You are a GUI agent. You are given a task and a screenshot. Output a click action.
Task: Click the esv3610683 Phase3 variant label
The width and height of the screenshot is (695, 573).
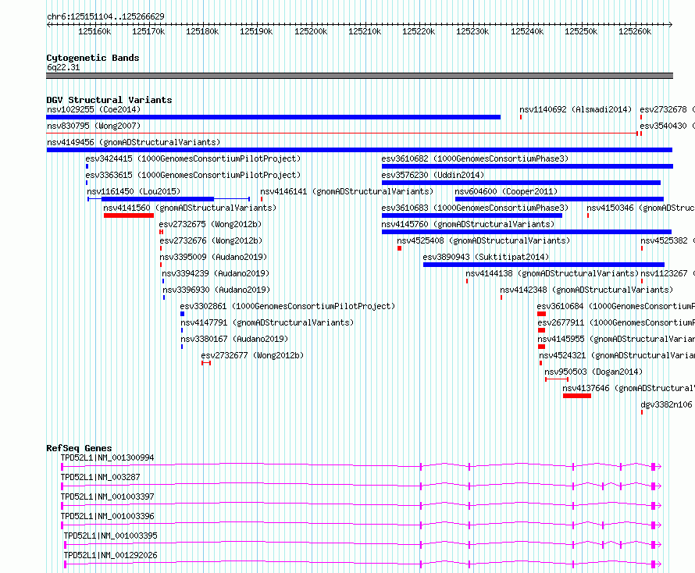click(475, 208)
